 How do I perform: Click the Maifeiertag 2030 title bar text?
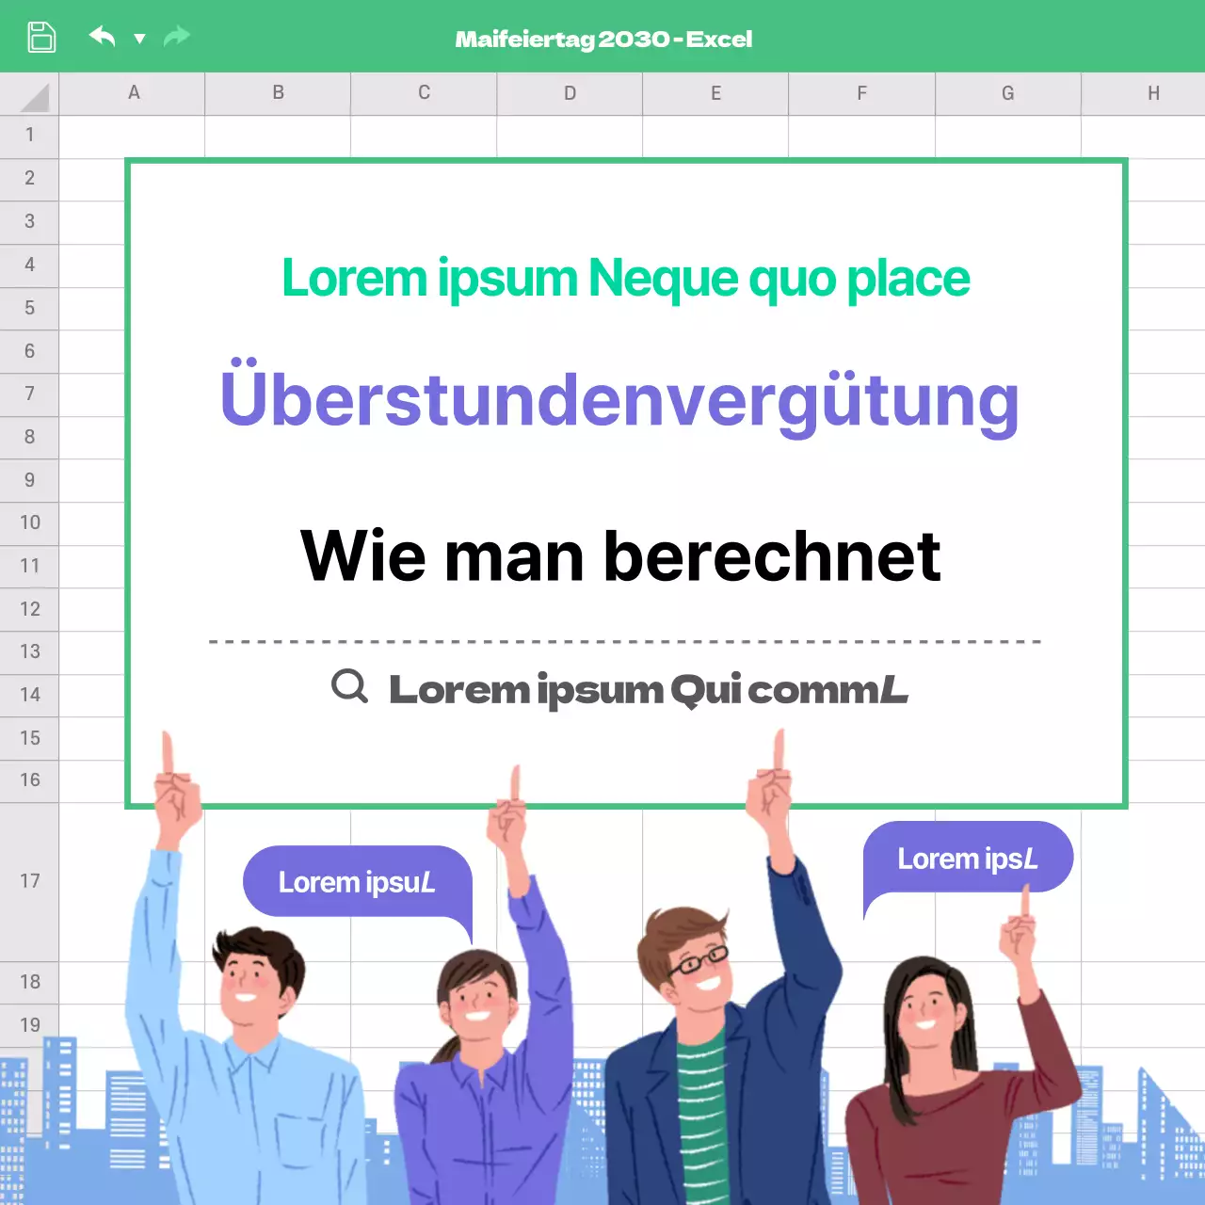602,39
